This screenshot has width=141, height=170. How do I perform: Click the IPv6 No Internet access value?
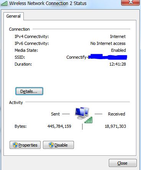108,43
